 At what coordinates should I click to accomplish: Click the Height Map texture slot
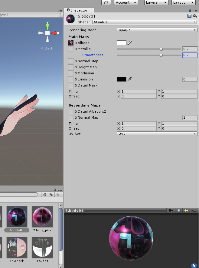[x=71, y=67]
